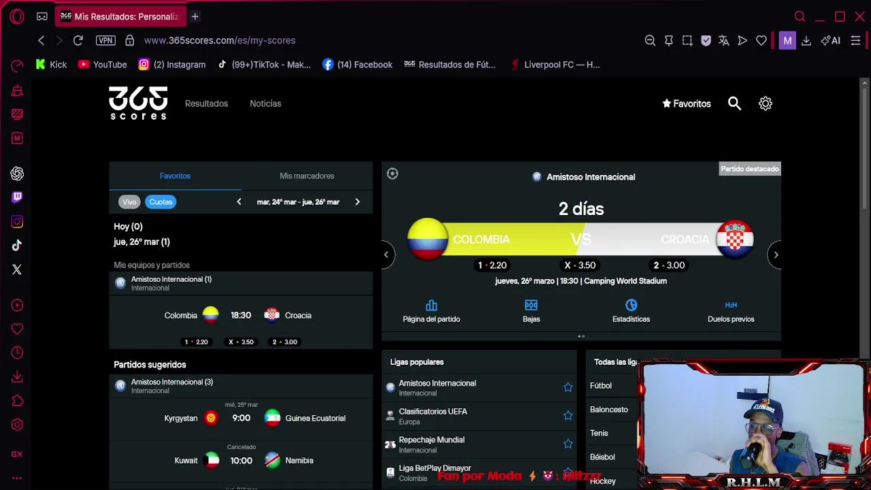Screen dimensions: 871x490
Task: Go to next date range arrow
Action: pyautogui.click(x=357, y=201)
